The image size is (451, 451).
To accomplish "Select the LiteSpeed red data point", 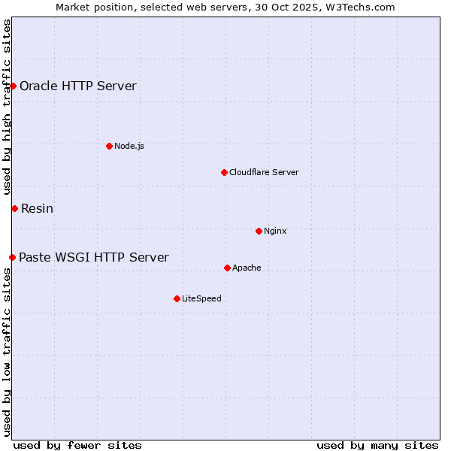I will click(177, 298).
